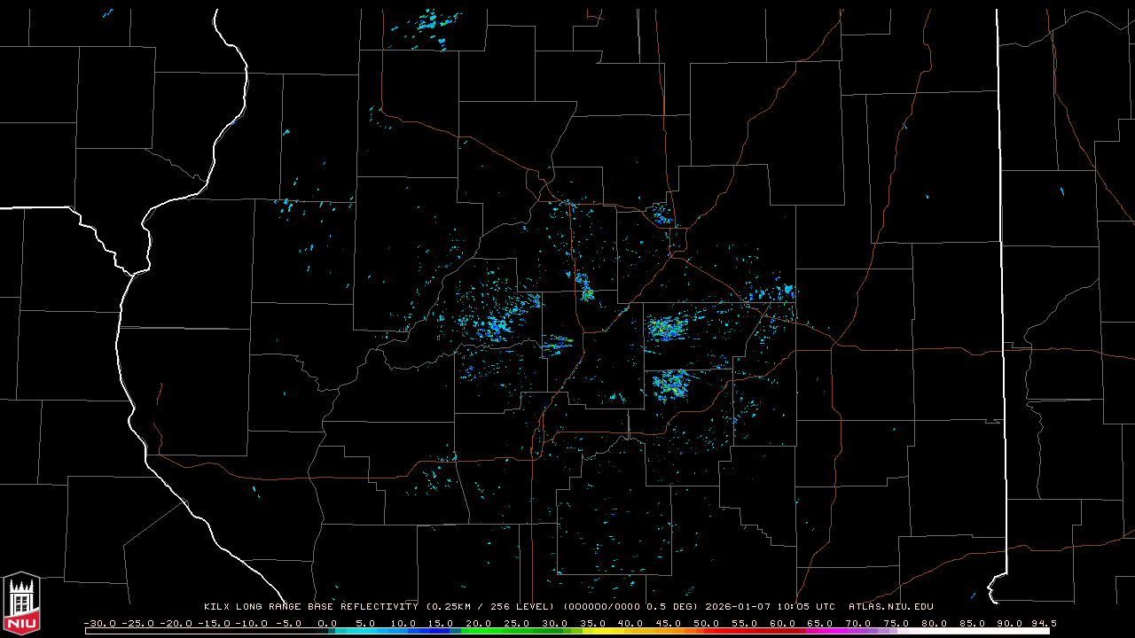Click the "10.0" scale label
The height and width of the screenshot is (638, 1135).
(x=403, y=623)
